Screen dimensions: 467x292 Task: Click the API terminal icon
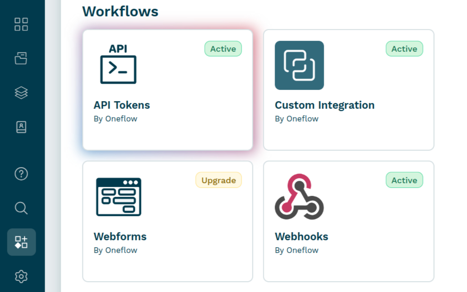pyautogui.click(x=118, y=64)
